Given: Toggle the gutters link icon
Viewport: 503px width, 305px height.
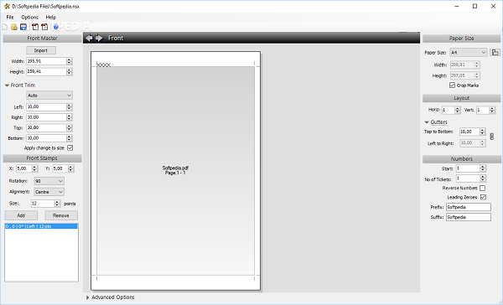Looking at the screenshot, I should (x=492, y=137).
